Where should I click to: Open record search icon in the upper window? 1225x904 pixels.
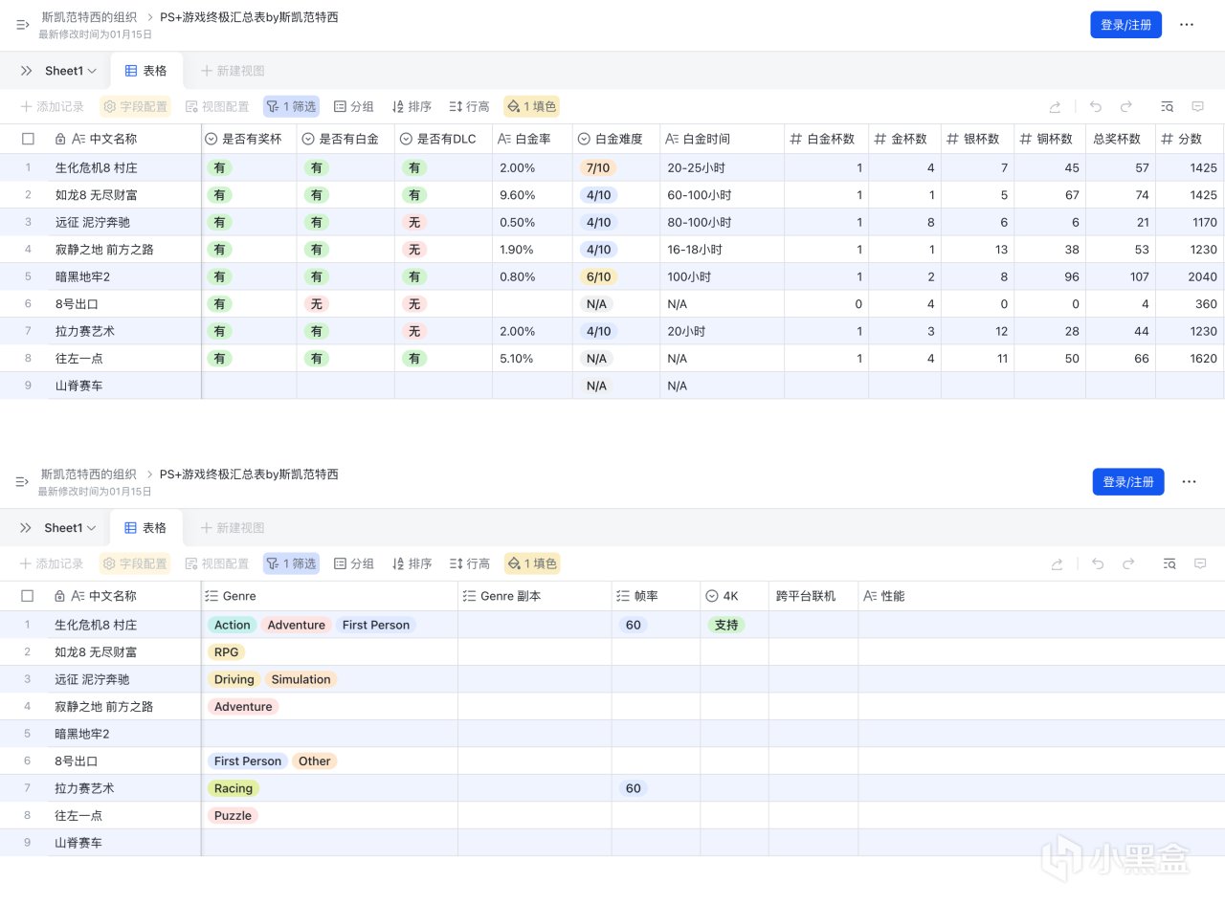coord(1168,107)
